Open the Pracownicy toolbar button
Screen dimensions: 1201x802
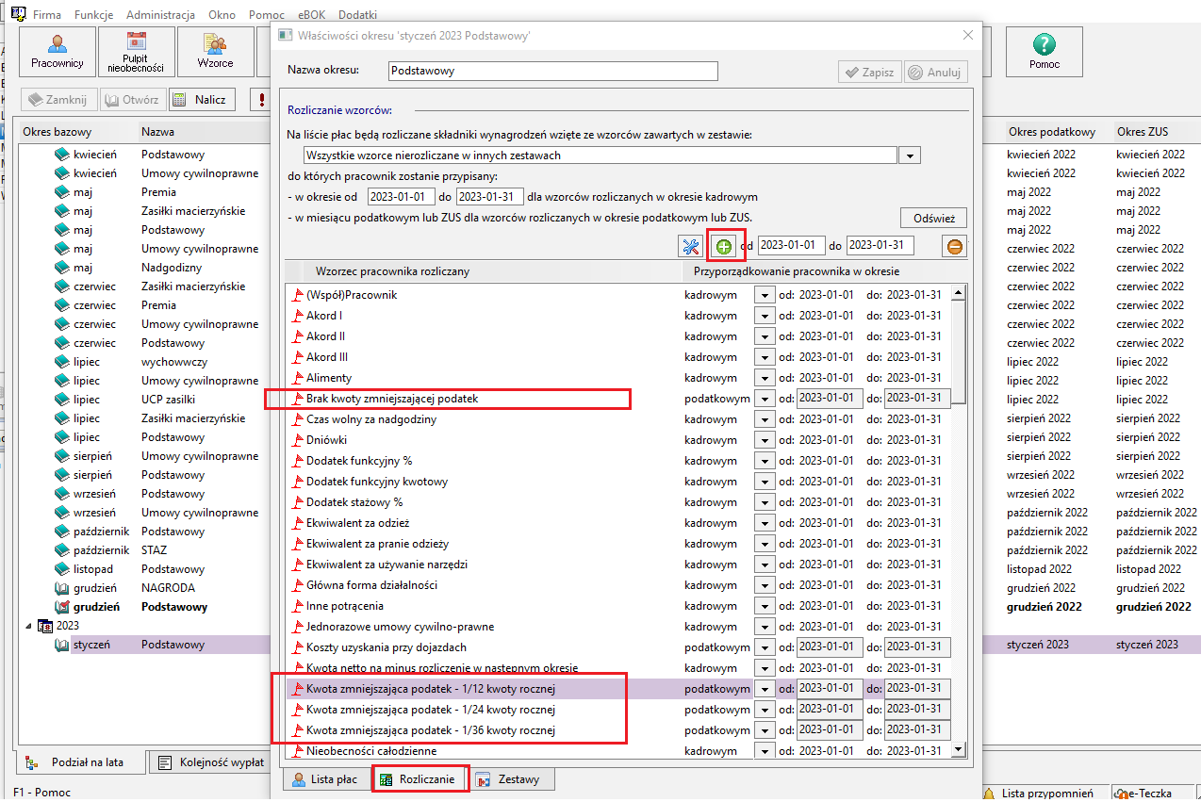58,52
